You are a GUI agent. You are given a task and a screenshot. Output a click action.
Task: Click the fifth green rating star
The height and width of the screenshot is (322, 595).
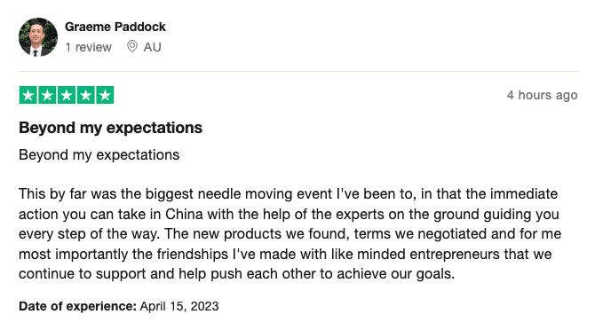click(105, 95)
